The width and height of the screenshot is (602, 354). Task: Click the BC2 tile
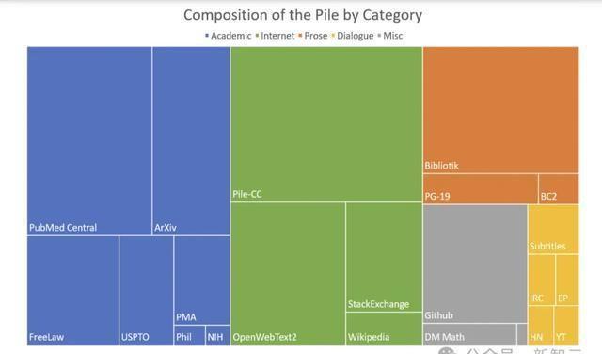point(559,188)
